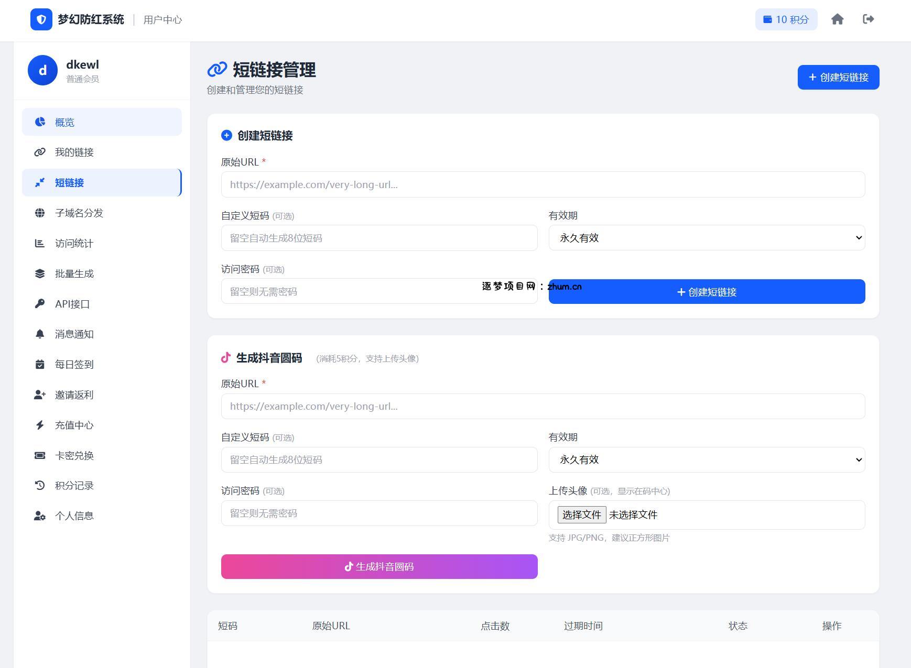911x668 pixels.
Task: Click the bar chart icon beside 访问统计
Action: [x=40, y=244]
